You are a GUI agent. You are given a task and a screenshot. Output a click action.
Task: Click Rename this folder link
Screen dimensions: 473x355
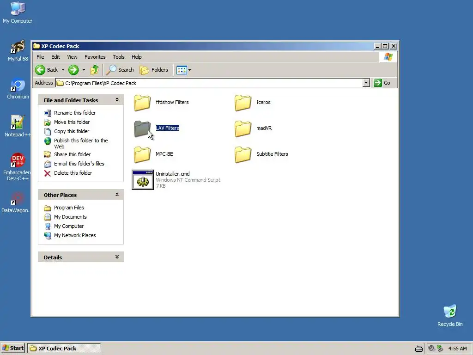(75, 113)
